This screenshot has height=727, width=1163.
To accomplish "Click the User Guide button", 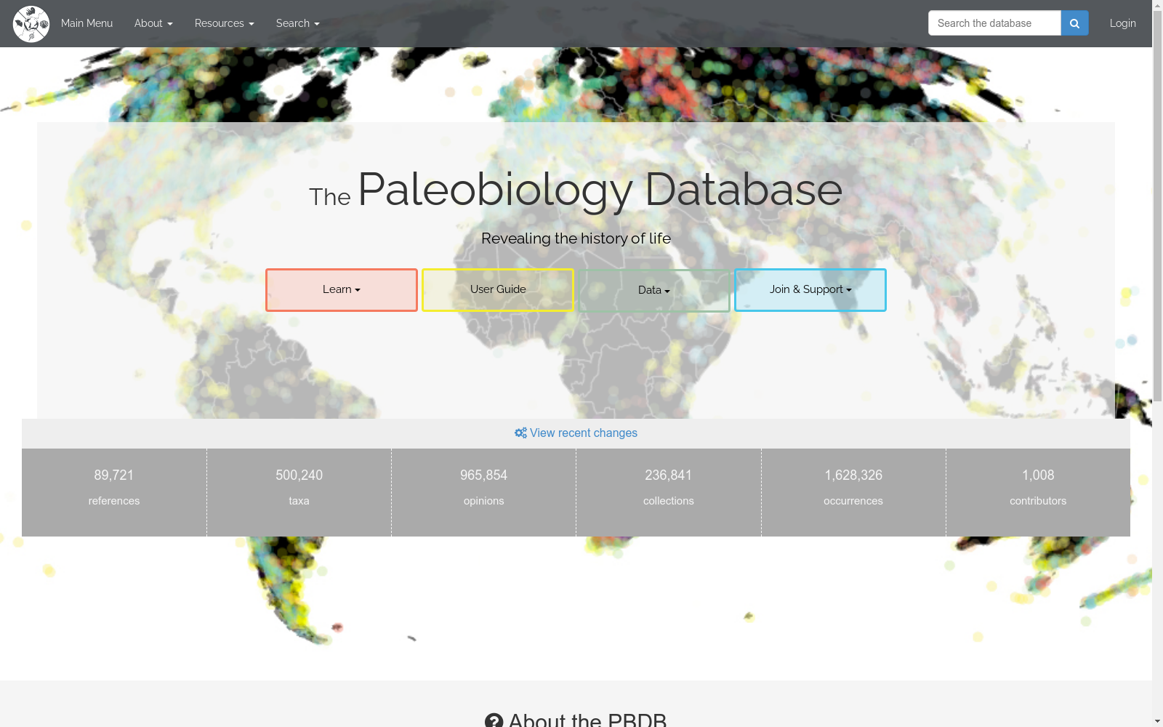I will click(498, 290).
